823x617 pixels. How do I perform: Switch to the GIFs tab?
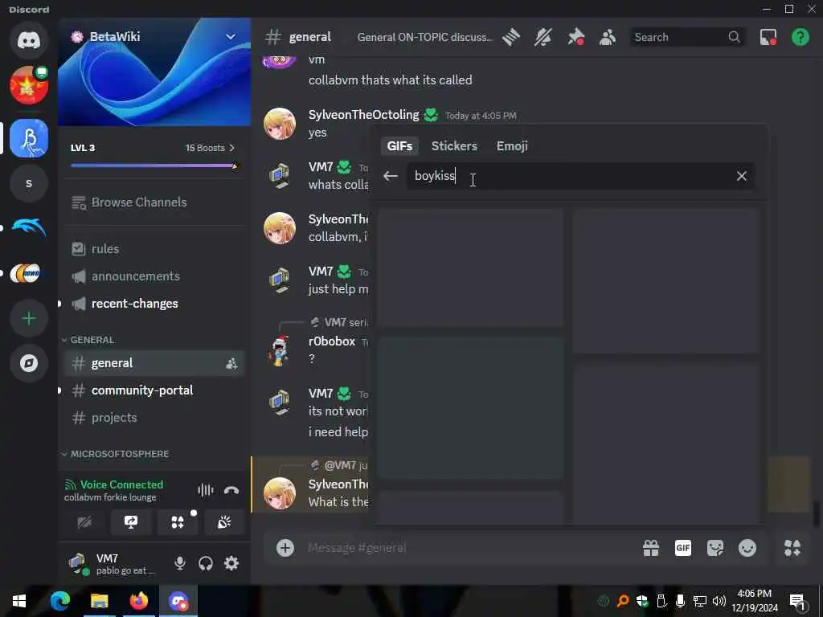(399, 146)
